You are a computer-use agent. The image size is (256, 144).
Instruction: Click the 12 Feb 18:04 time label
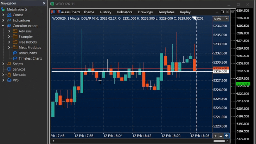pos(113,136)
